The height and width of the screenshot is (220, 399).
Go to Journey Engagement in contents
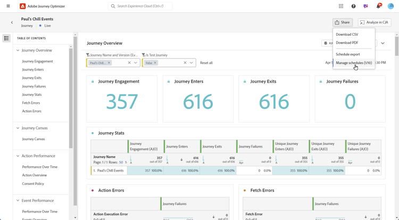pos(37,61)
